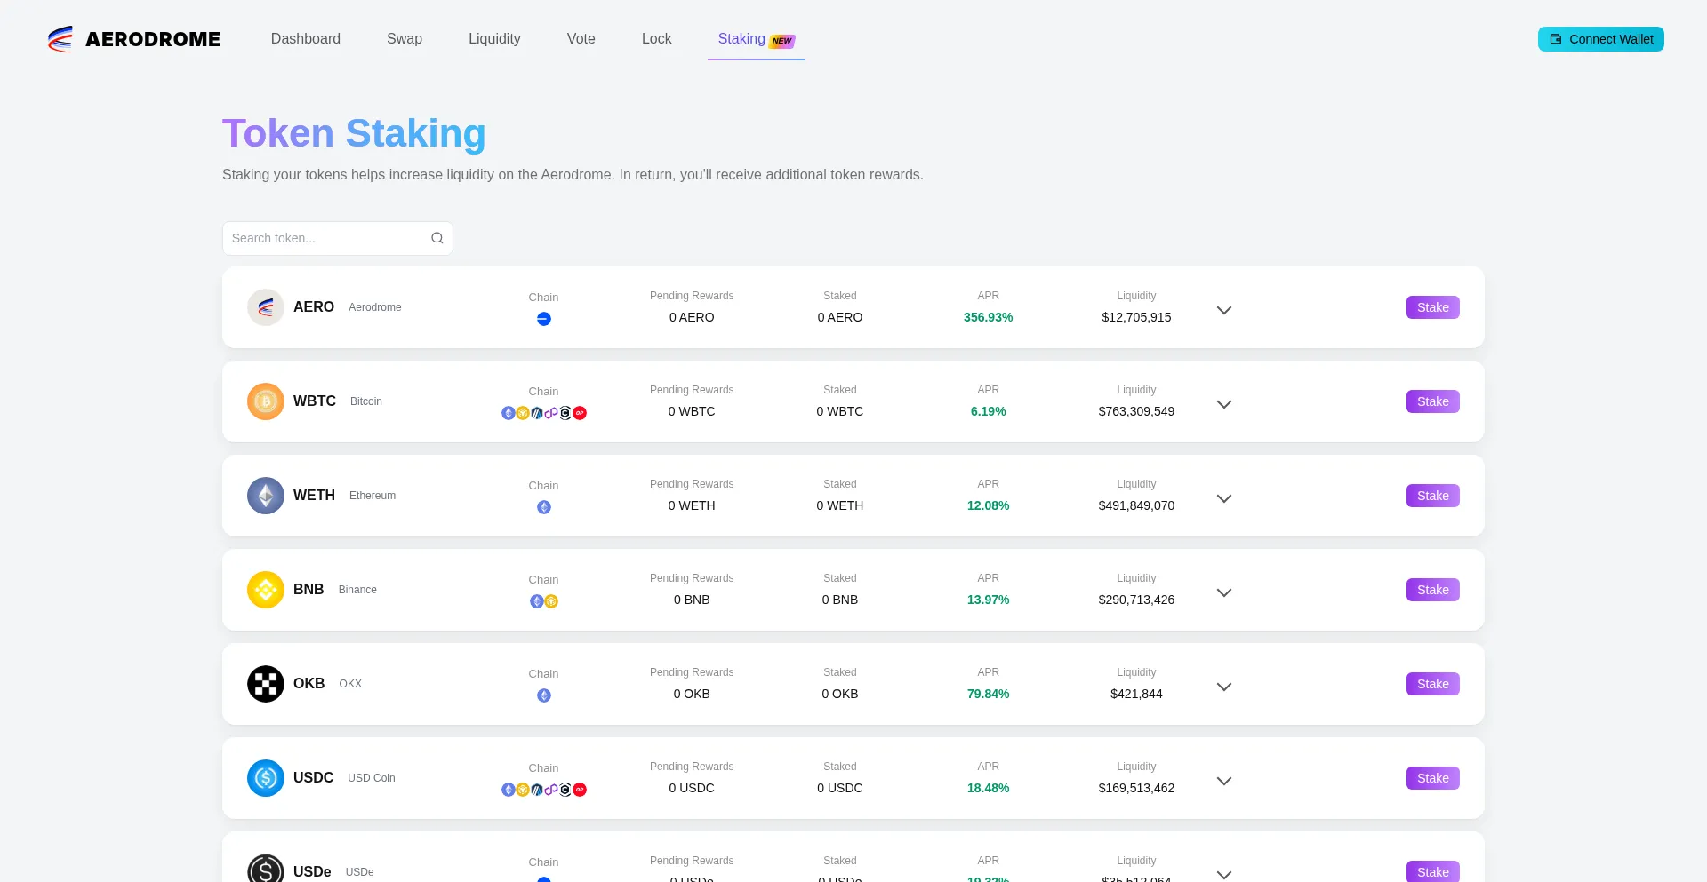Stake in the OKB row
Screen dimensions: 1707x882
(1431, 684)
